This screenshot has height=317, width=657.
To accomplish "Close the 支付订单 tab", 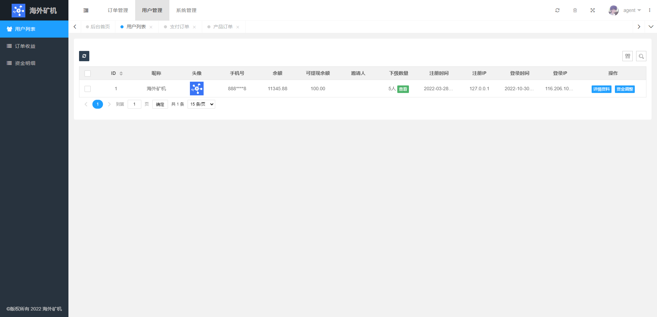I will coord(194,27).
